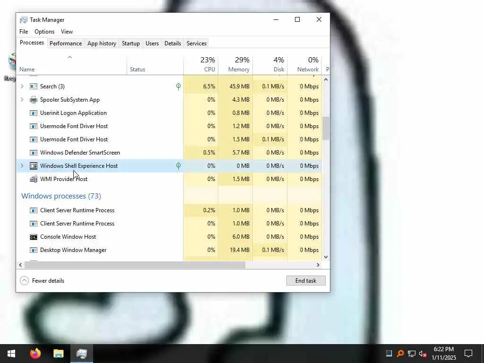Screen dimensions: 484x363
Task: Switch to the Details tab
Action: pos(173,43)
